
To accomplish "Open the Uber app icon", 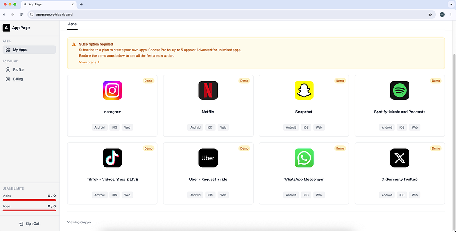I will point(208,158).
